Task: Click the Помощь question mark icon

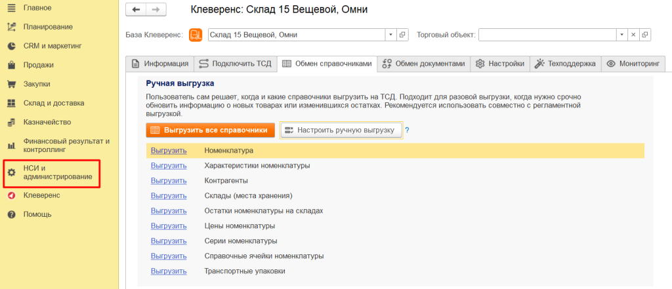Action: (x=12, y=214)
